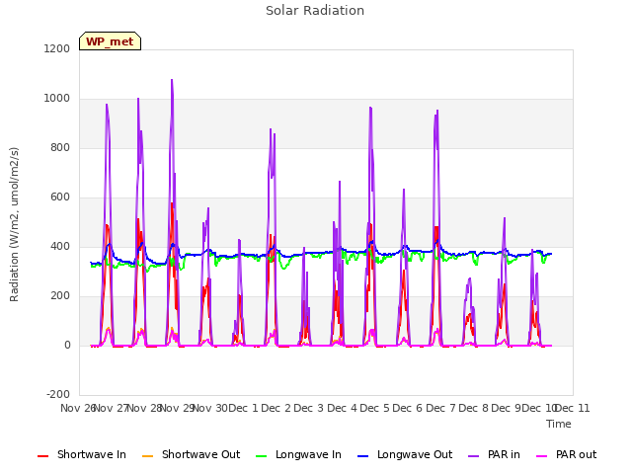This screenshot has height=474, width=632.
Task: Click the 1000 y-axis tick label
Action: pos(57,99)
